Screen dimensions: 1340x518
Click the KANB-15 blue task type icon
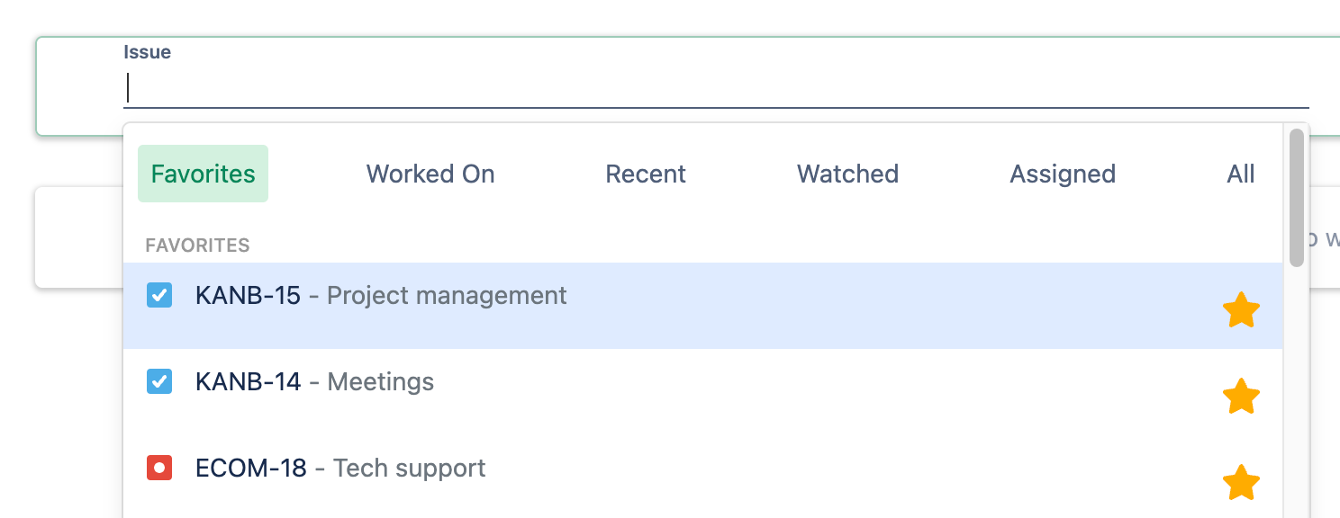click(159, 295)
